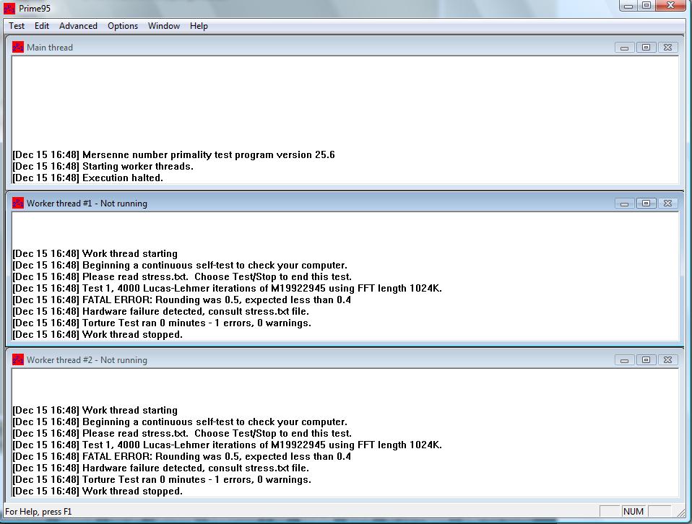The width and height of the screenshot is (692, 524).
Task: Click 'Work thread starting' in Worker thread #1
Action: click(95, 253)
